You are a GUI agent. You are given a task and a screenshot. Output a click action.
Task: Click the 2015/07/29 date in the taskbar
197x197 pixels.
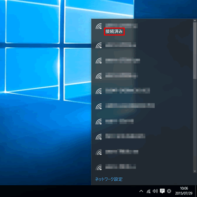pyautogui.click(x=184, y=193)
